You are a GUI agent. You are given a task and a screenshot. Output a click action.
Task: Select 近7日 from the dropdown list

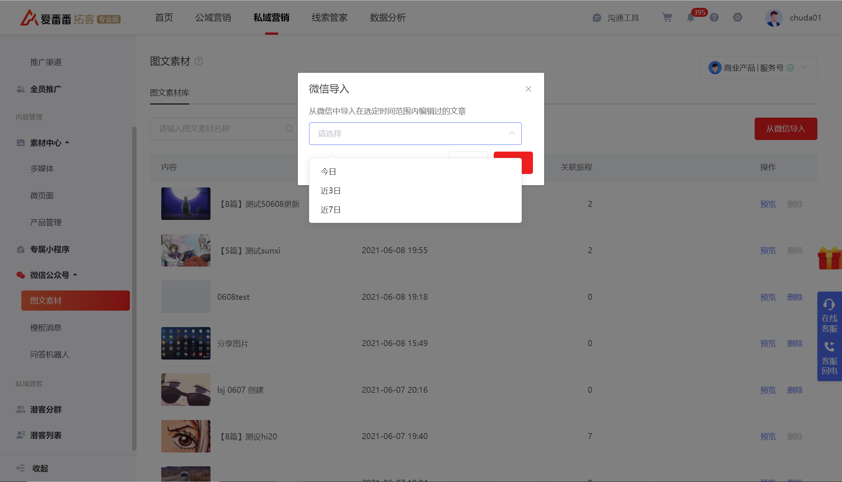(415, 210)
